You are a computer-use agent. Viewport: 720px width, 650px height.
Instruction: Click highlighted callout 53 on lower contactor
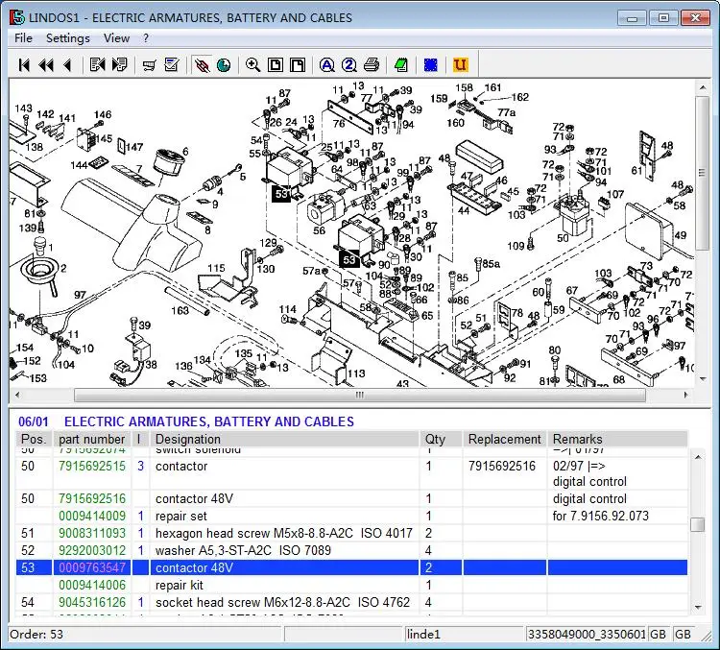[x=349, y=259]
